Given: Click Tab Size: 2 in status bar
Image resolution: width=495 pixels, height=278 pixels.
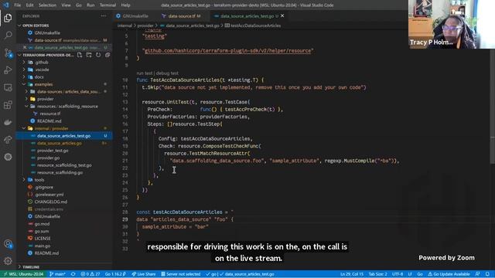Looking at the screenshot, I should pyautogui.click(x=377, y=274).
